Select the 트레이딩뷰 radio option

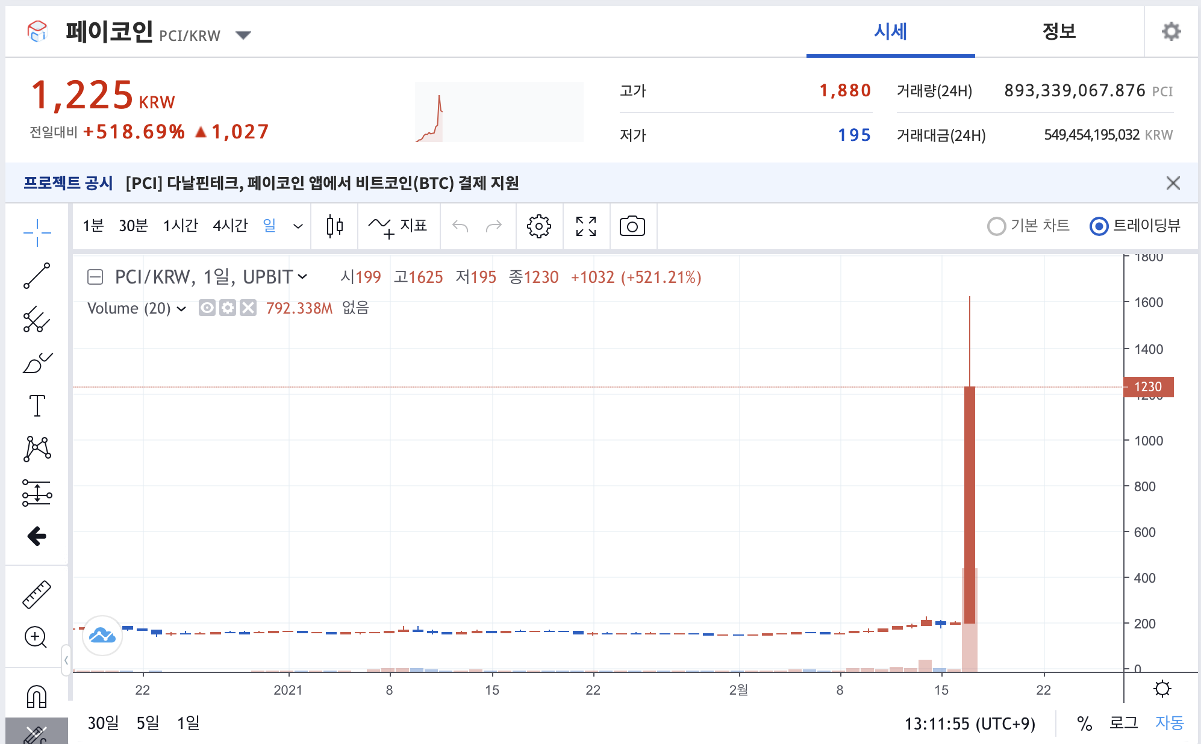point(1135,226)
